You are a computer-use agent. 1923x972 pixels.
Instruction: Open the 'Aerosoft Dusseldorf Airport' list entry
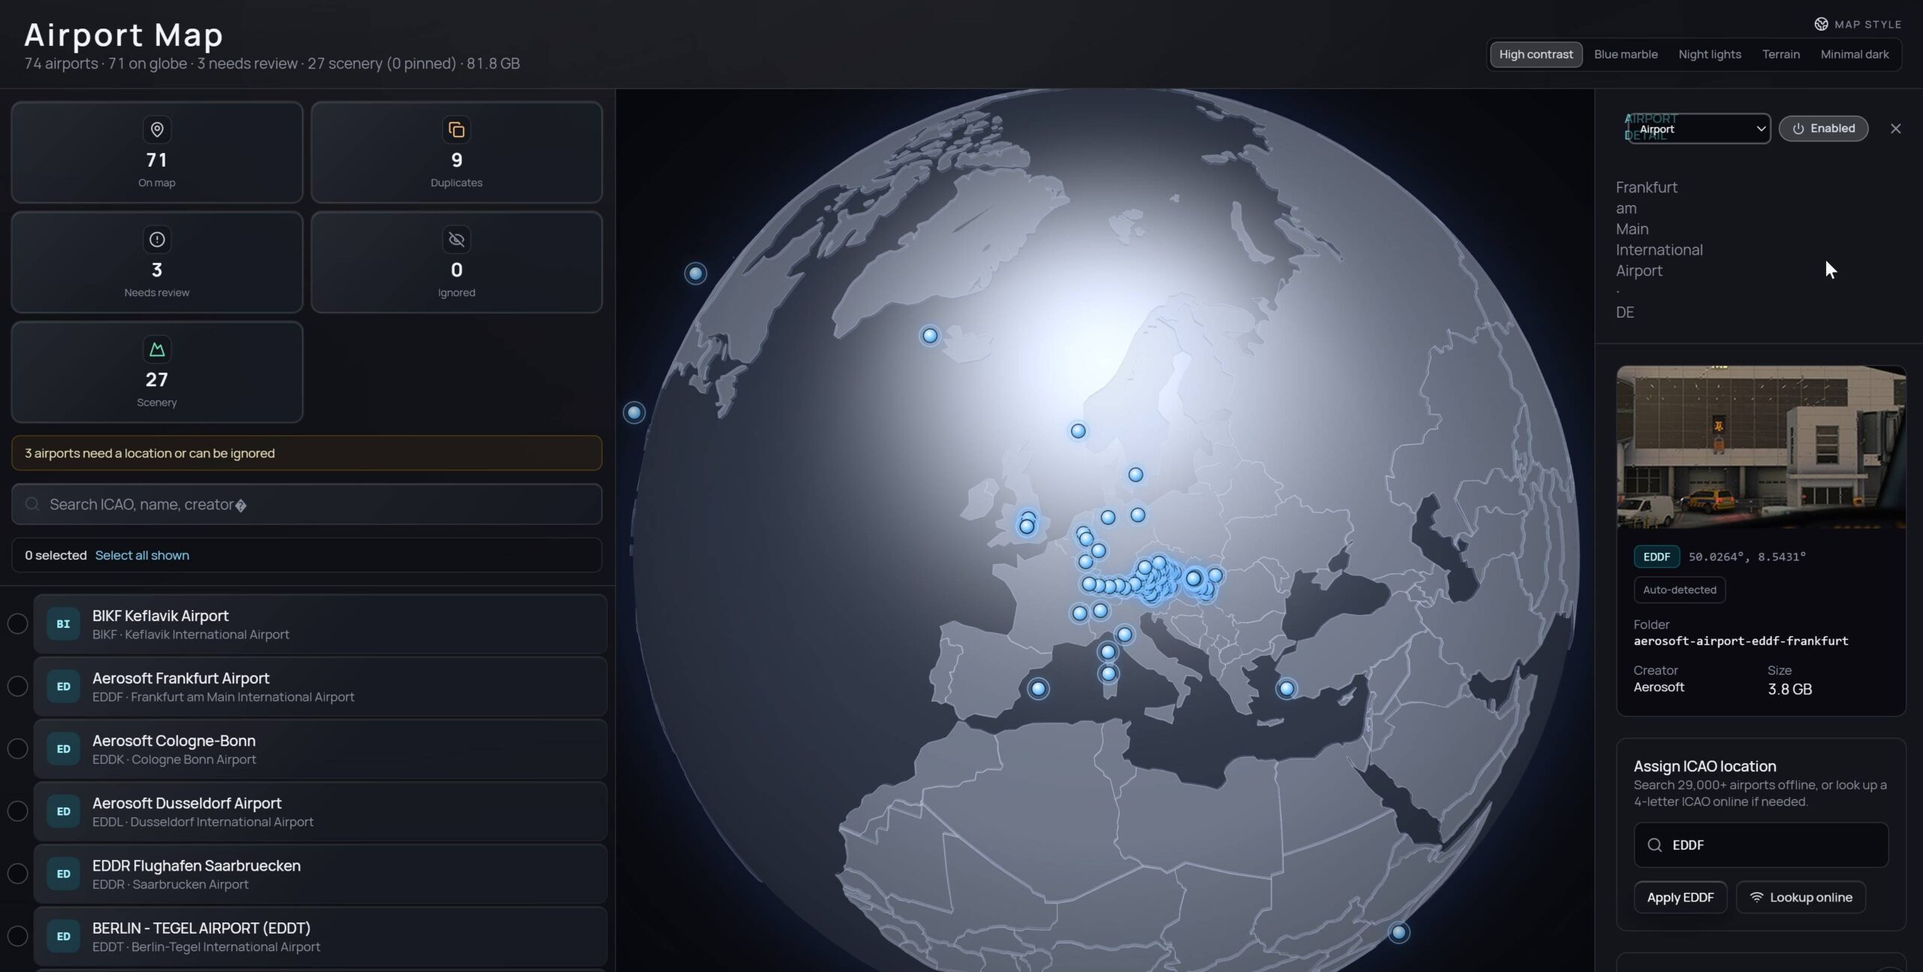tap(320, 811)
